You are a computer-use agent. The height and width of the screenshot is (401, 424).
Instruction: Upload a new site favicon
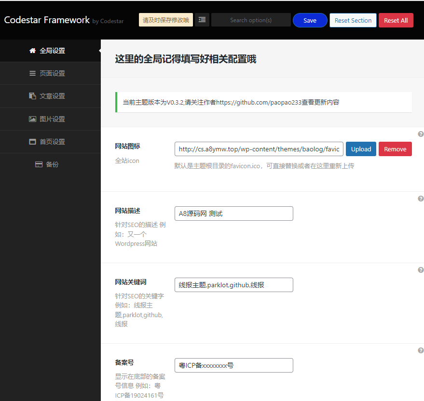pos(361,149)
